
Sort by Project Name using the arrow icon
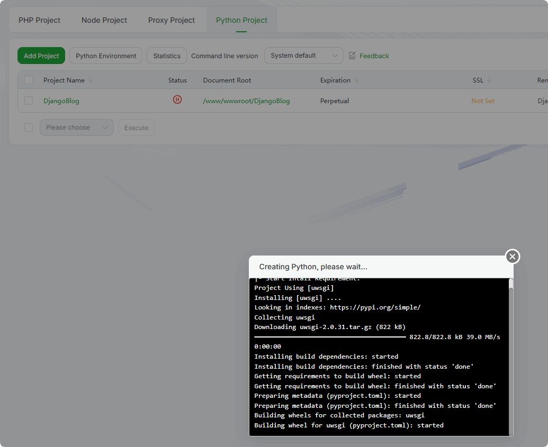coord(91,80)
